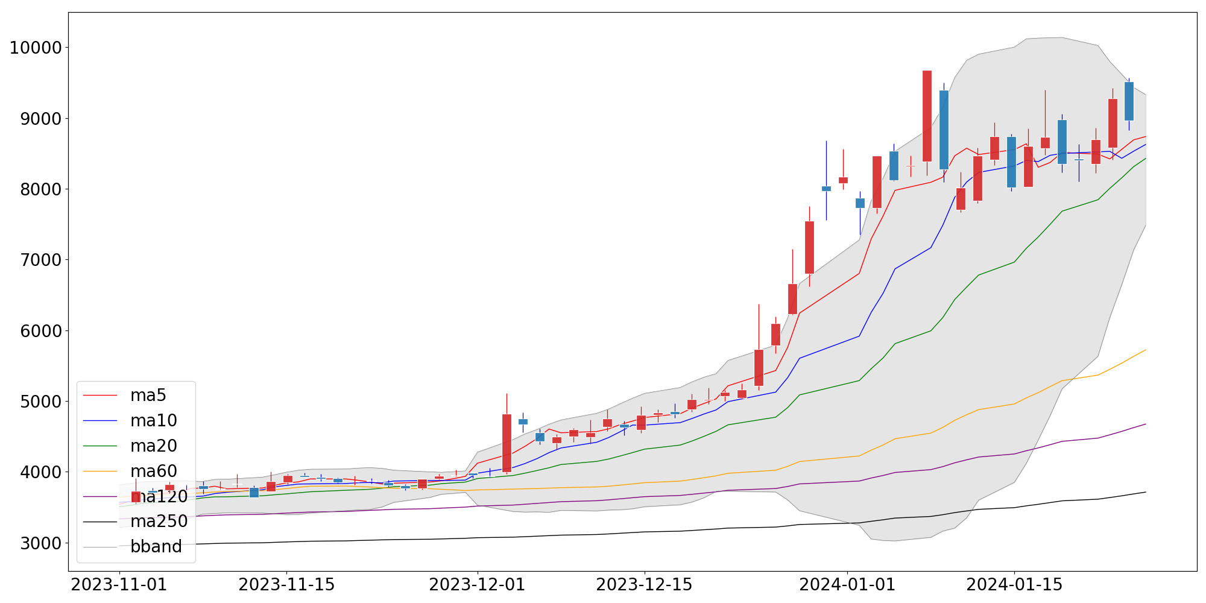Click the y-axis label 6000

41,331
